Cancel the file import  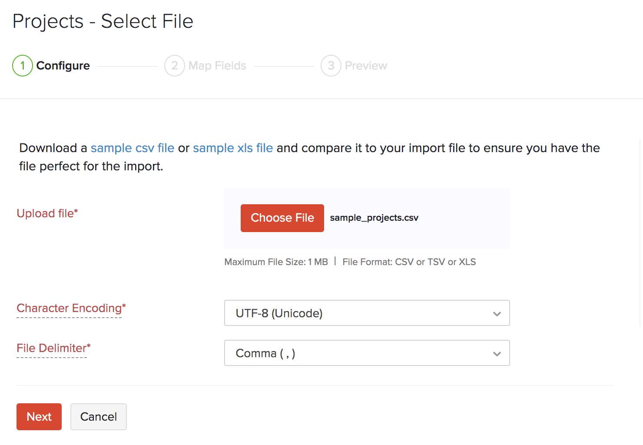click(99, 417)
